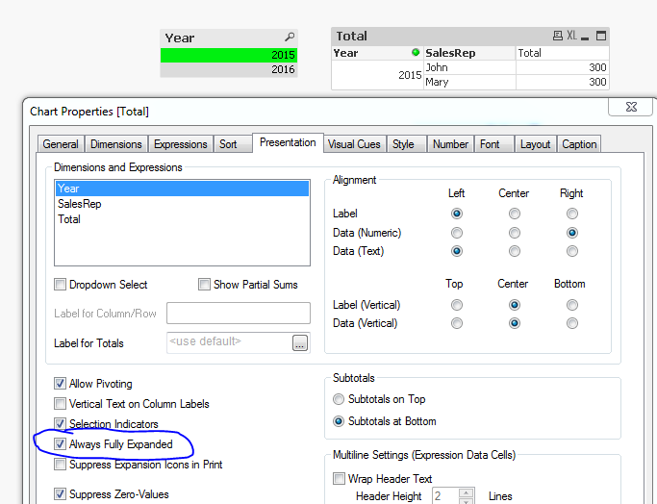Set Label (Vertical) alignment to Bottom
The width and height of the screenshot is (657, 504).
(x=572, y=305)
